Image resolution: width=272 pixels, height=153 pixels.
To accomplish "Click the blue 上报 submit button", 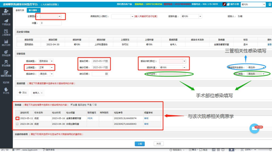I will (140, 144).
